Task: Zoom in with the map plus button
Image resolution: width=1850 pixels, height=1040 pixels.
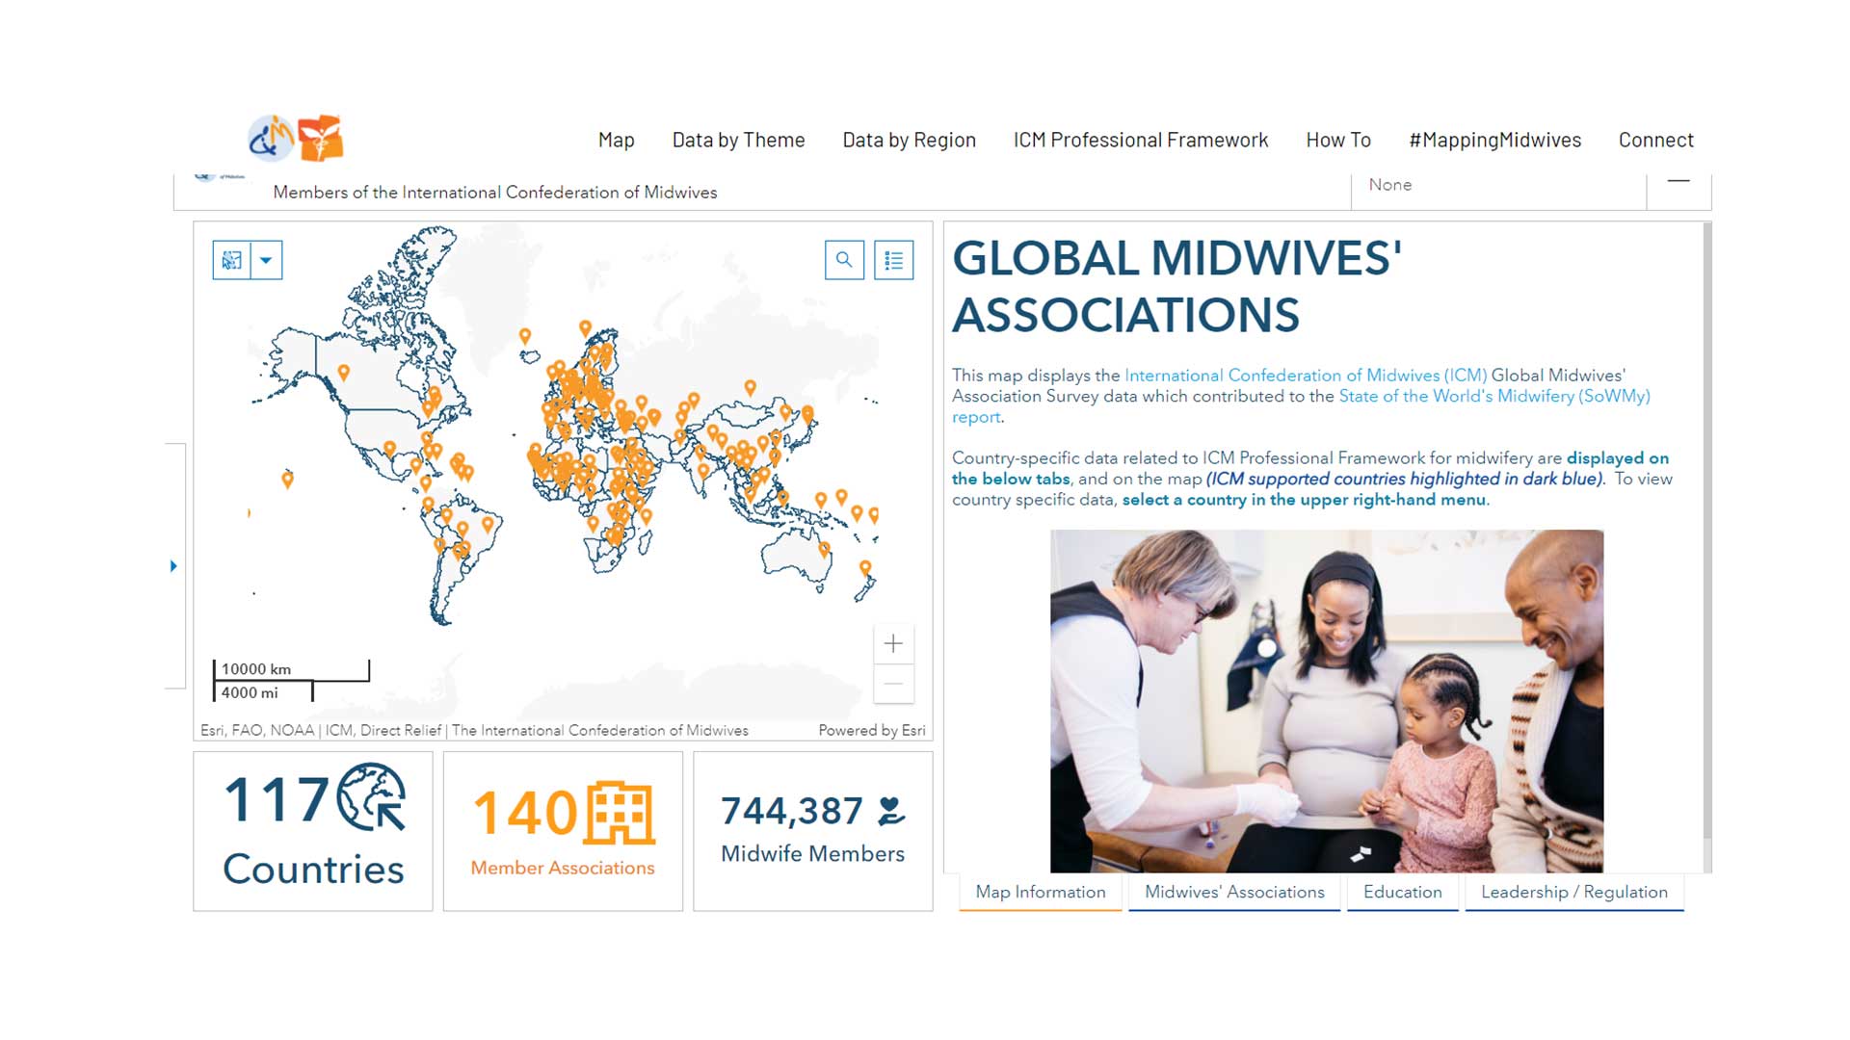Action: (893, 643)
